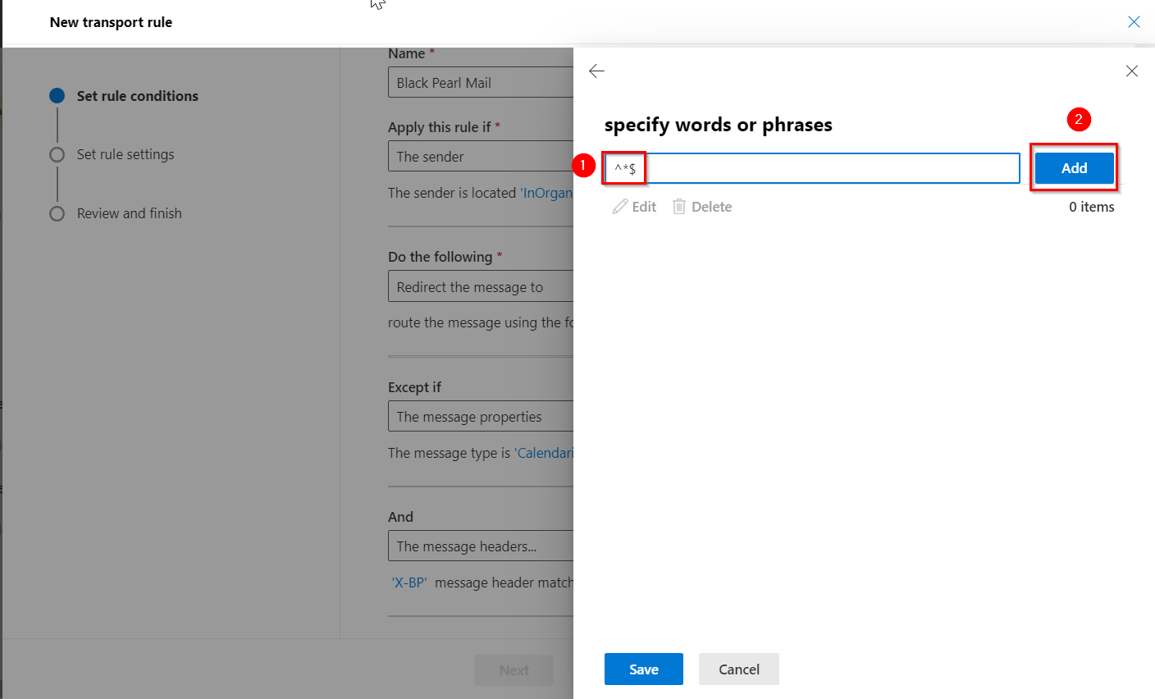This screenshot has width=1155, height=699.
Task: Open the 'The sender' condition dropdown
Action: [480, 156]
